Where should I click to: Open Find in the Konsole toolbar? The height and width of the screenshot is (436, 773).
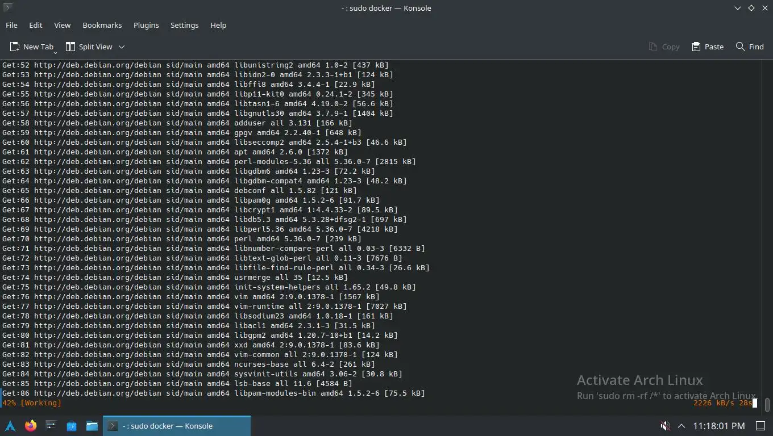750,47
